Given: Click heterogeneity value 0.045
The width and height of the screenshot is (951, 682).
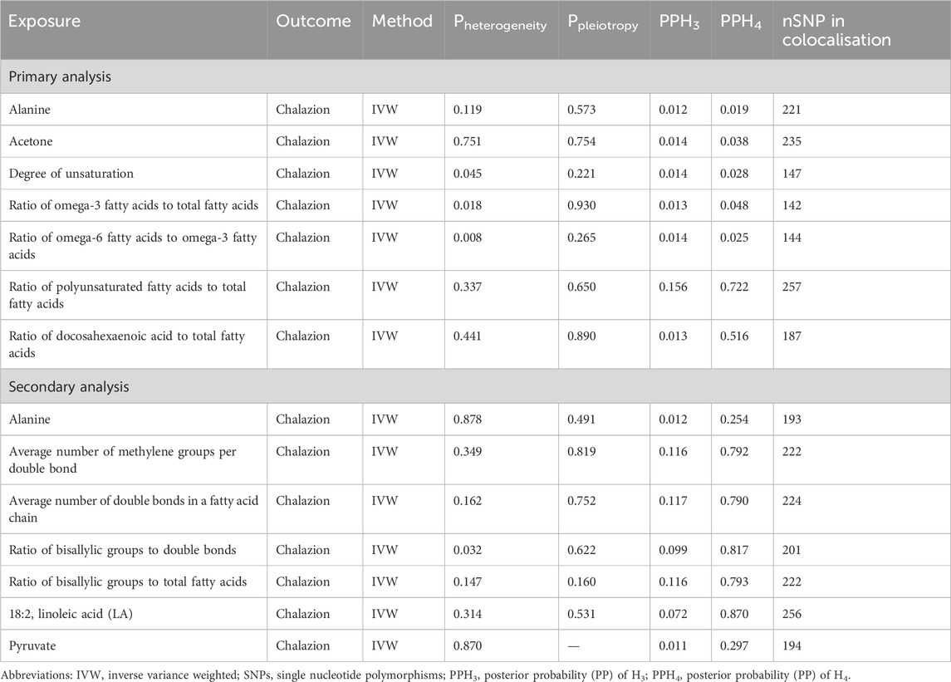Looking at the screenshot, I should (x=468, y=174).
